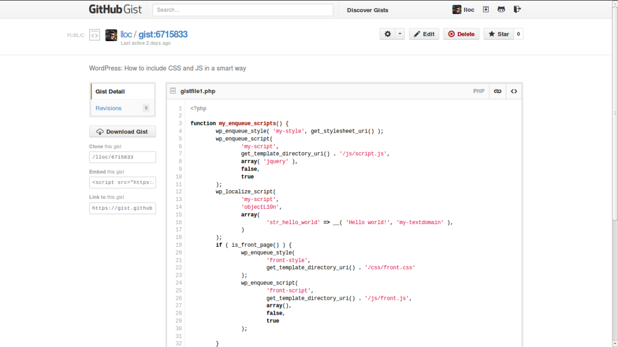Image resolution: width=618 pixels, height=347 pixels.
Task: Switch to the Revisions tab
Action: tap(123, 108)
